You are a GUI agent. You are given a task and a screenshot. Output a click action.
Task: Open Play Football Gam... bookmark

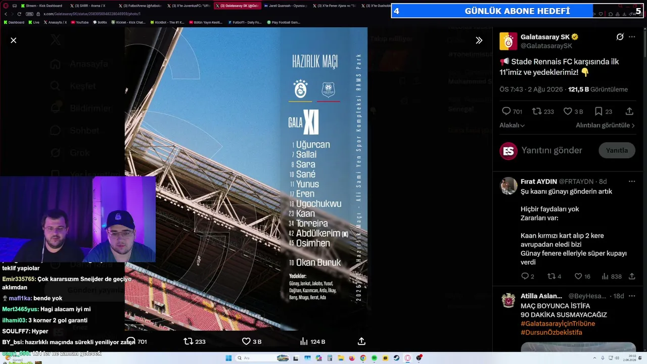[x=284, y=22]
